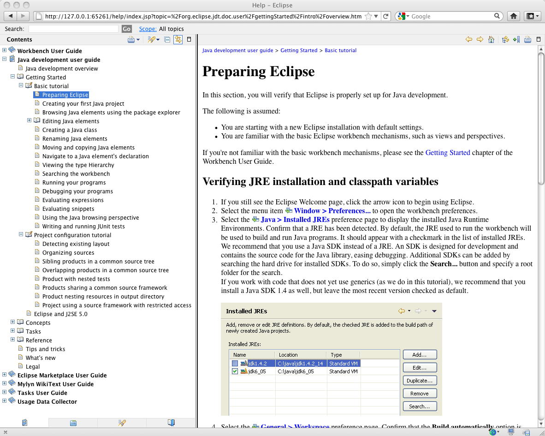Screen dimensions: 545x436
Task: Click the Google search field
Action: point(452,16)
